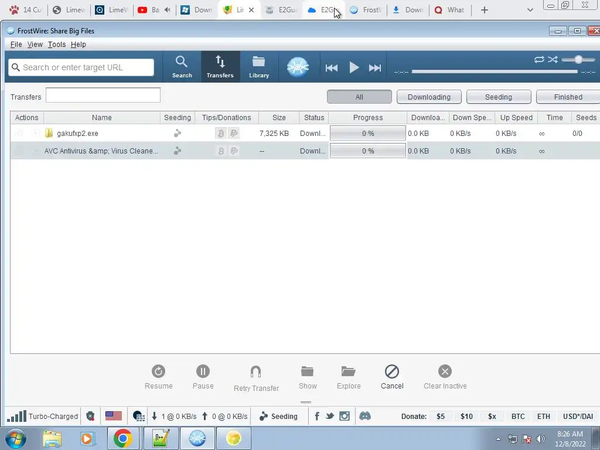Click the US flag language icon
This screenshot has height=450, width=600.
(x=114, y=416)
